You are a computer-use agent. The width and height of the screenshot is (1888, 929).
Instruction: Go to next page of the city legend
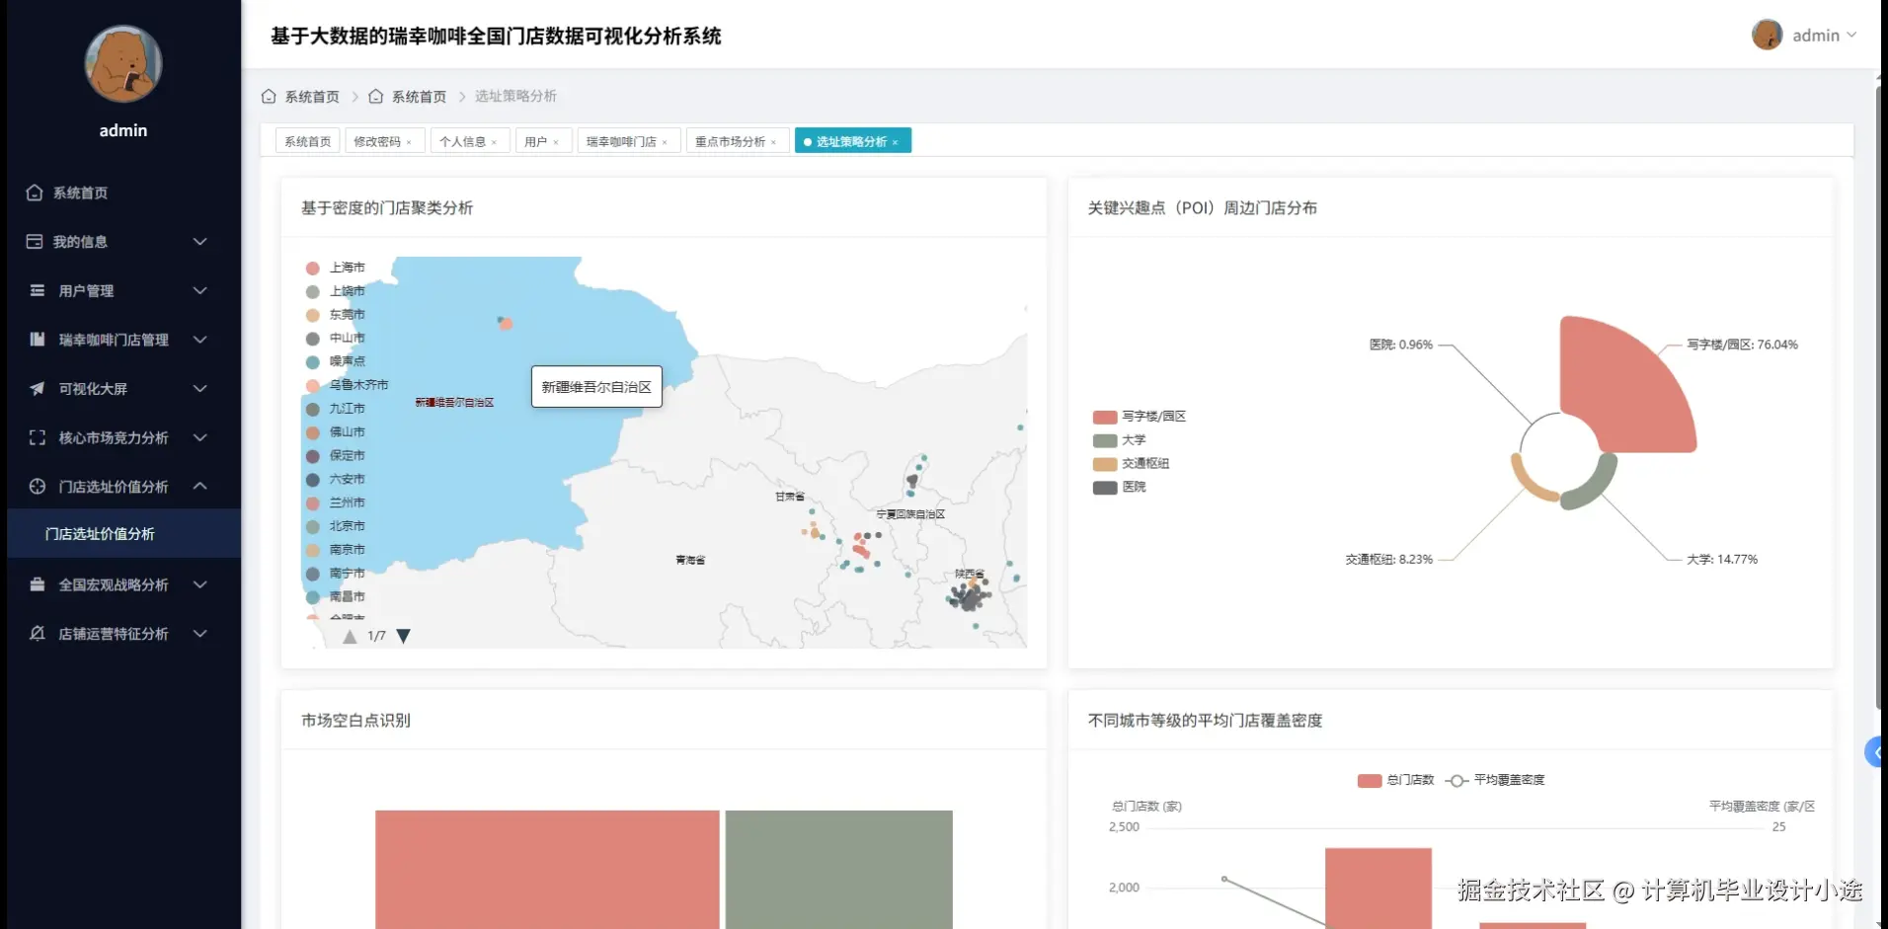403,636
